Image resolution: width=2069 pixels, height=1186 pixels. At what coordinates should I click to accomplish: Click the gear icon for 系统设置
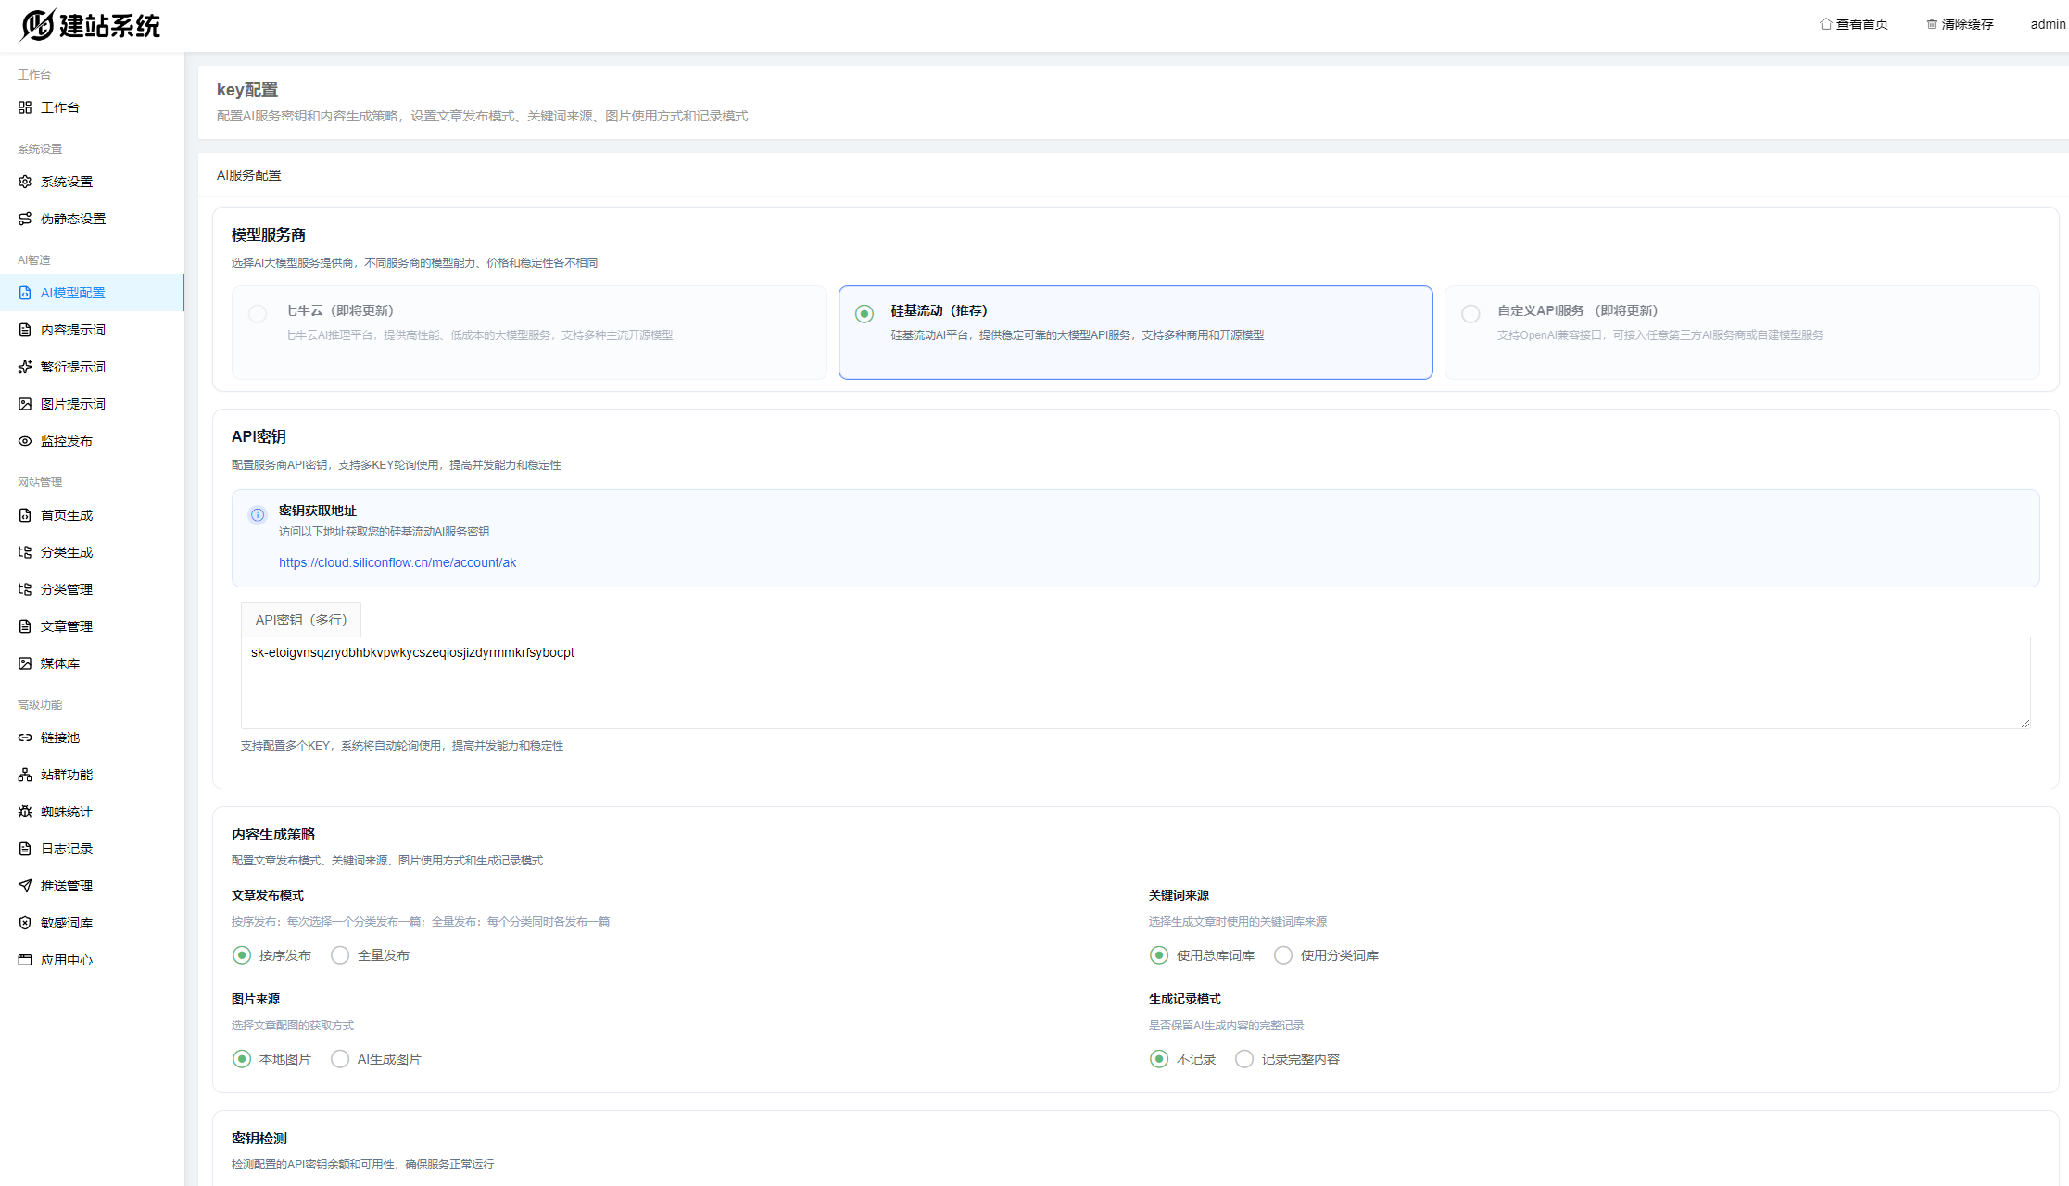click(25, 182)
